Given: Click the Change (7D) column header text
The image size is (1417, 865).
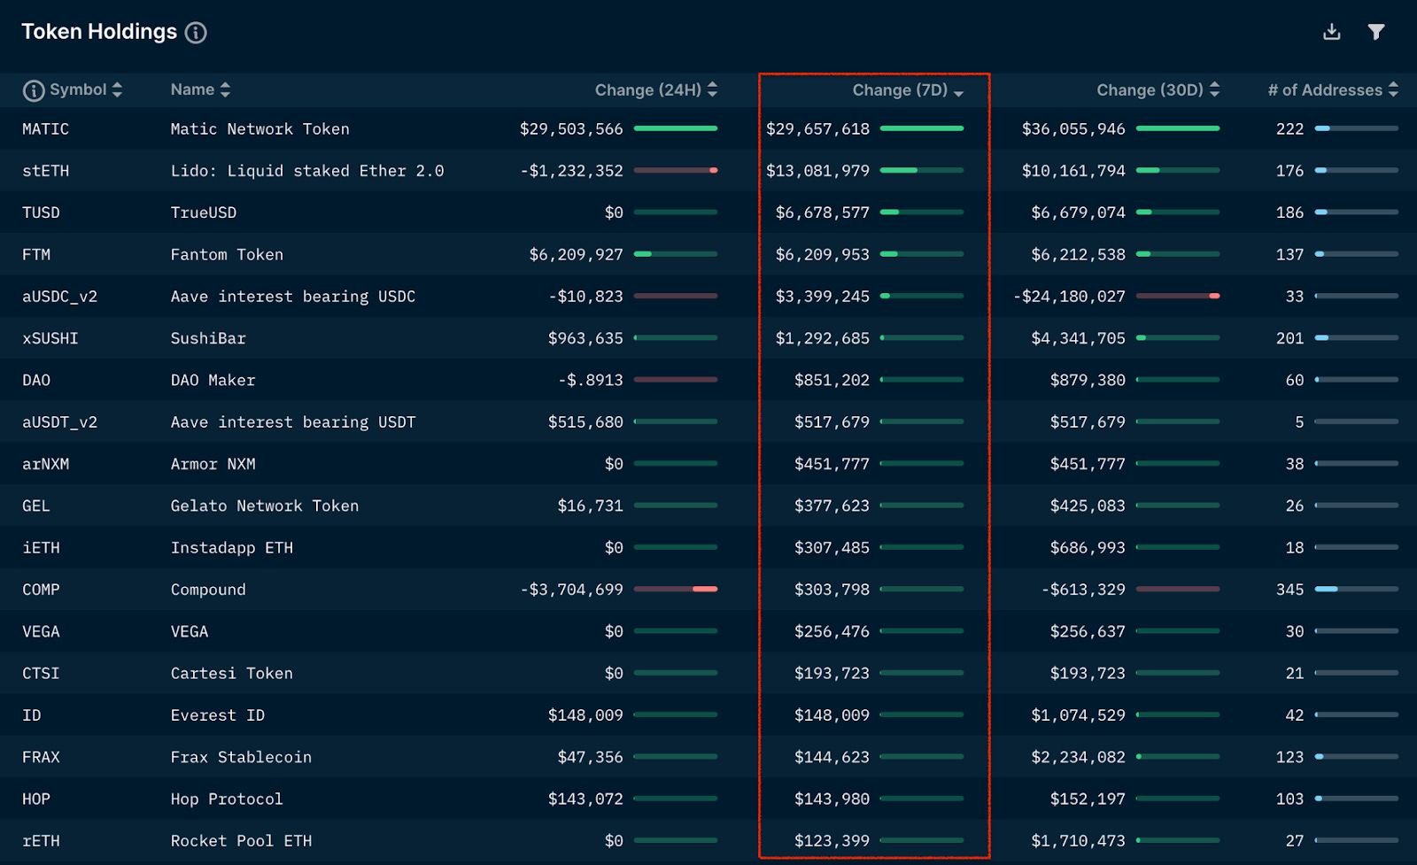Looking at the screenshot, I should coord(900,90).
